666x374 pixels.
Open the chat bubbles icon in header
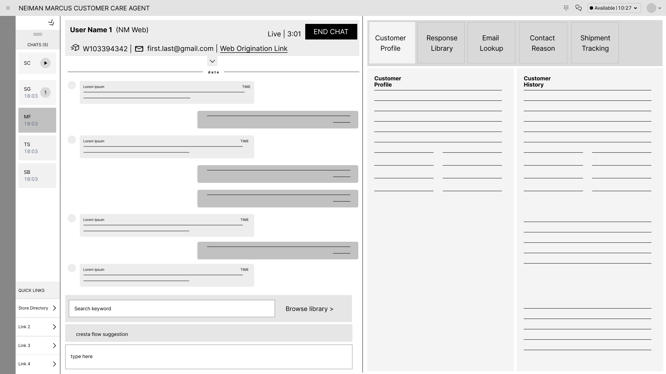coord(578,8)
